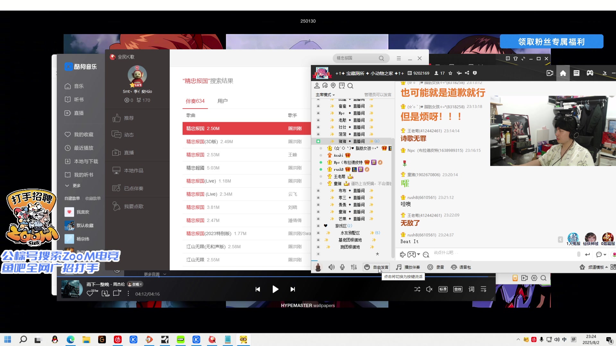Image resolution: width=616 pixels, height=346 pixels.
Task: Download the current song (VIP icon)
Action: coord(105,293)
